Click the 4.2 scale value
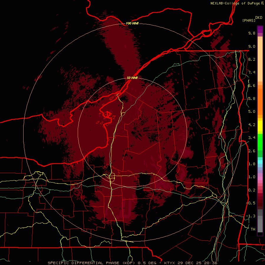This screenshot has width=265, height=265. [252, 125]
